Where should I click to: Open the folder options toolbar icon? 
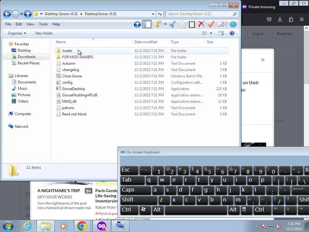[158, 24]
